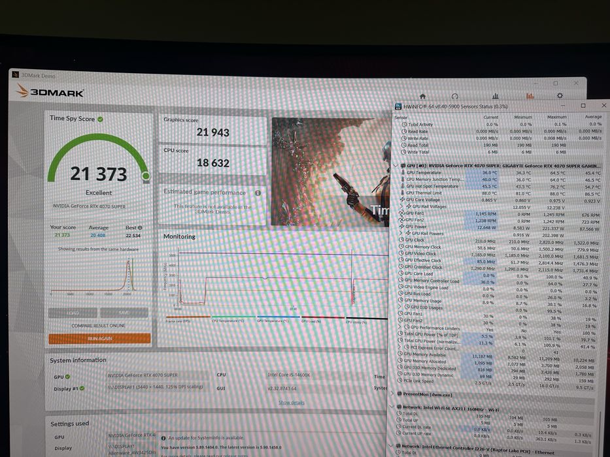
Task: Collapse the Intel Wi-Fi 6E AX211 network group
Action: point(392,407)
